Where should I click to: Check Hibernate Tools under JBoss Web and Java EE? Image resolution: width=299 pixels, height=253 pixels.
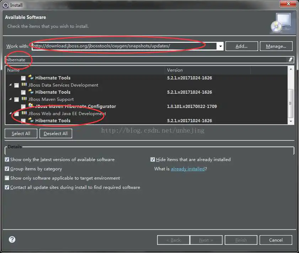click(23, 121)
